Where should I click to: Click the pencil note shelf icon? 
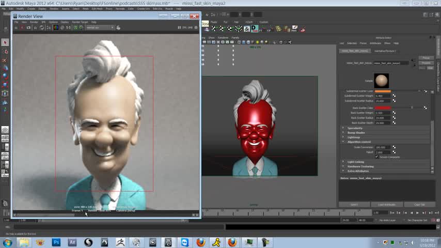pos(294,29)
